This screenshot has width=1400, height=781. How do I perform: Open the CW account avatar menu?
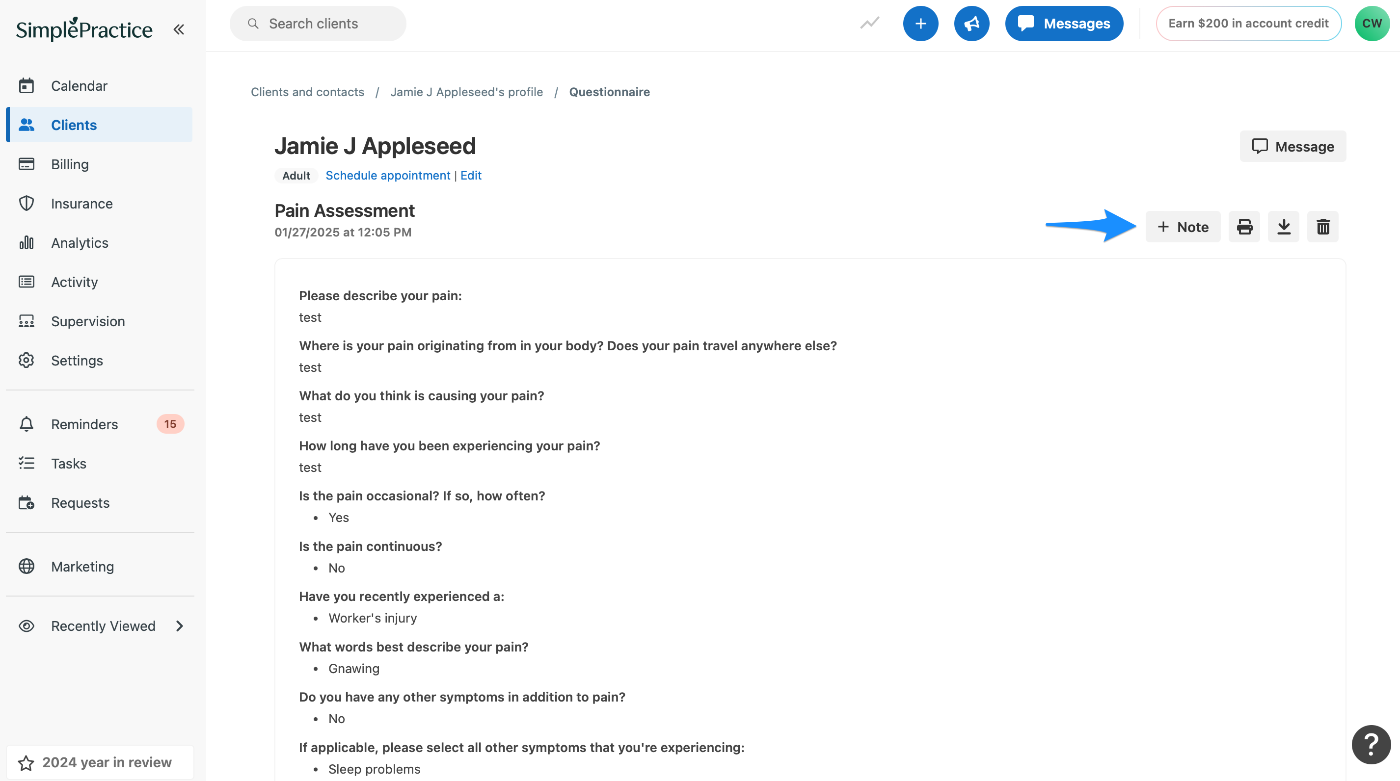click(1371, 24)
